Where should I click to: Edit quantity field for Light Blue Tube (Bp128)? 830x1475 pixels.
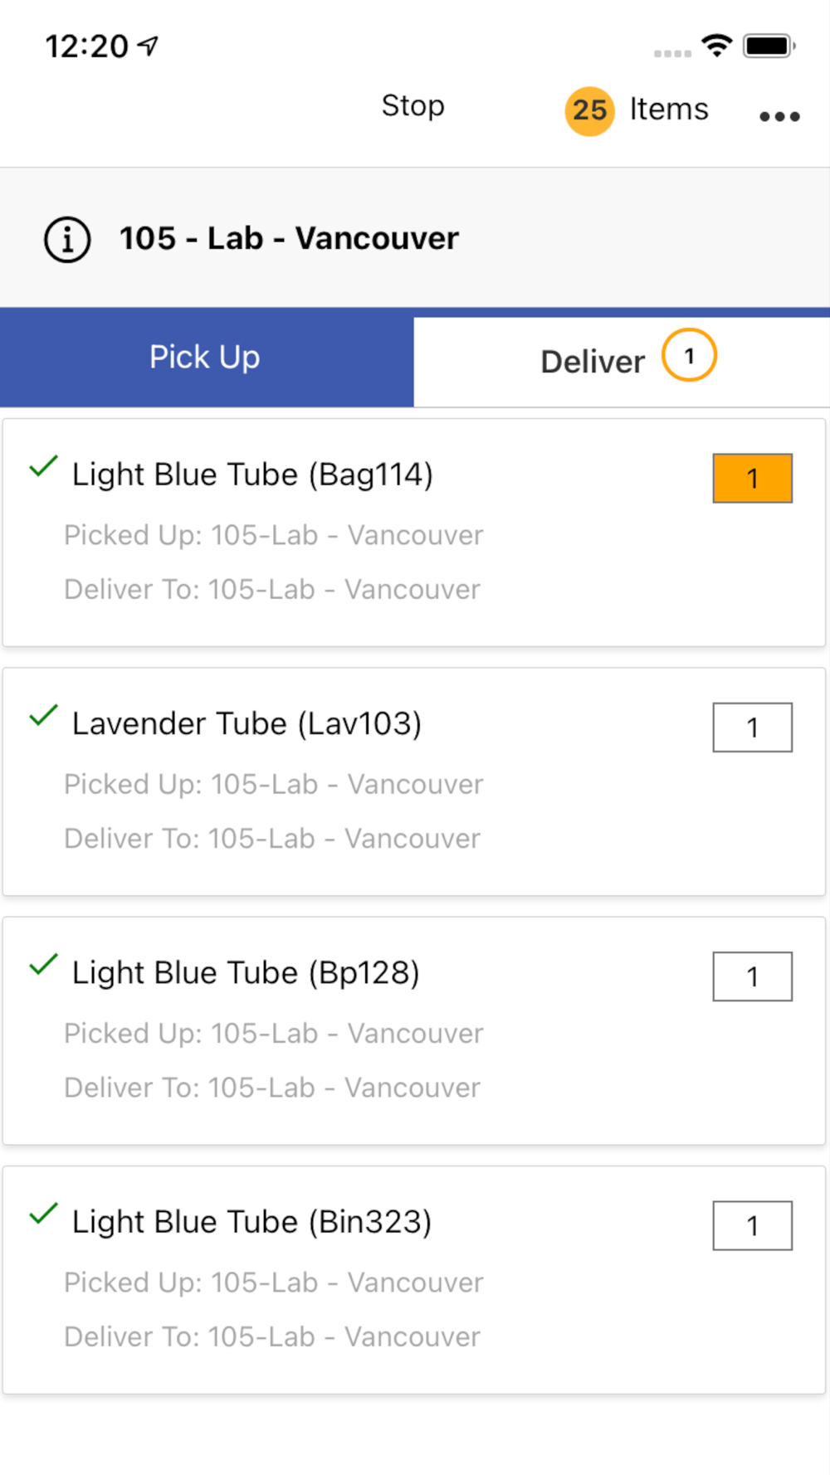(x=752, y=976)
